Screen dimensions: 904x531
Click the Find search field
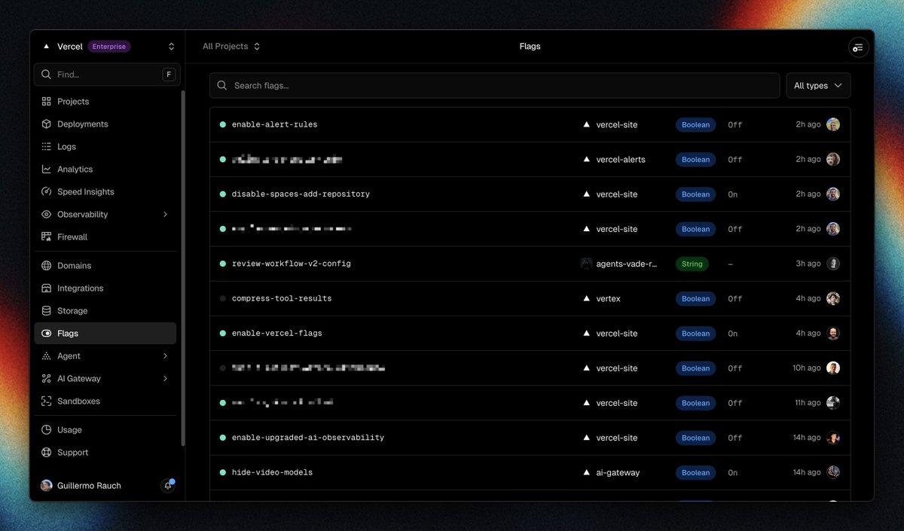108,75
